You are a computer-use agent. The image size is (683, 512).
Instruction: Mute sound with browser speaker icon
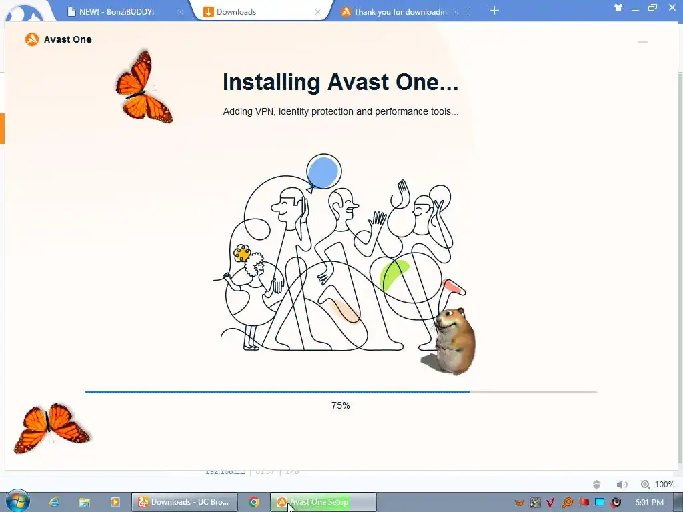[622, 484]
